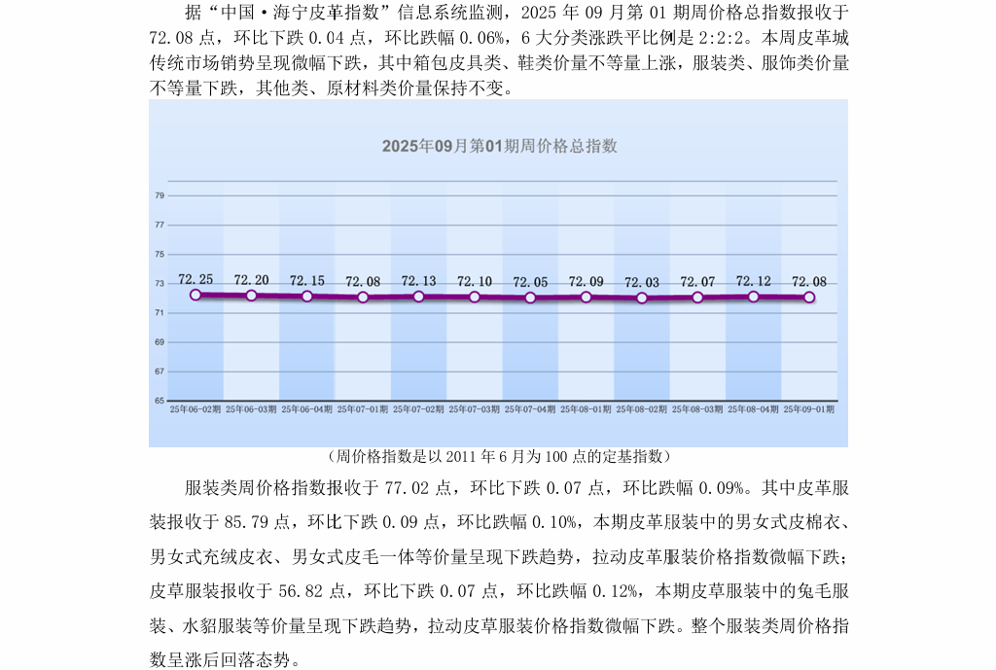Image resolution: width=996 pixels, height=670 pixels.
Task: Click the 79 y-axis tick label
Action: coord(160,195)
